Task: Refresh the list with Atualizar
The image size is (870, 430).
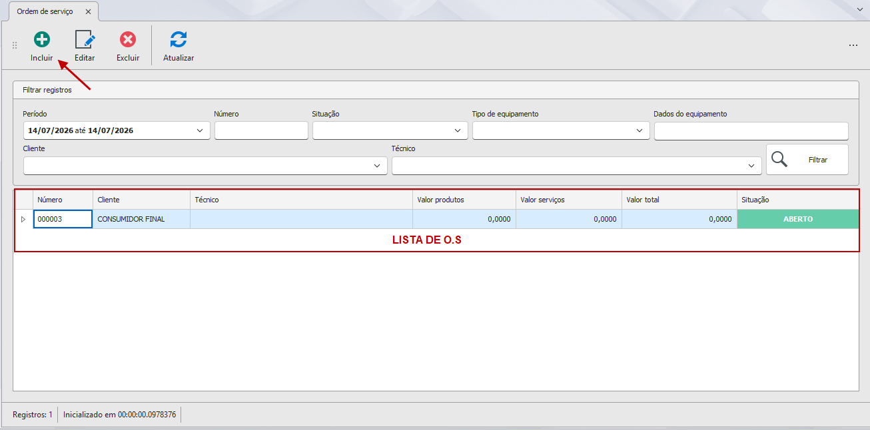Action: pos(179,46)
